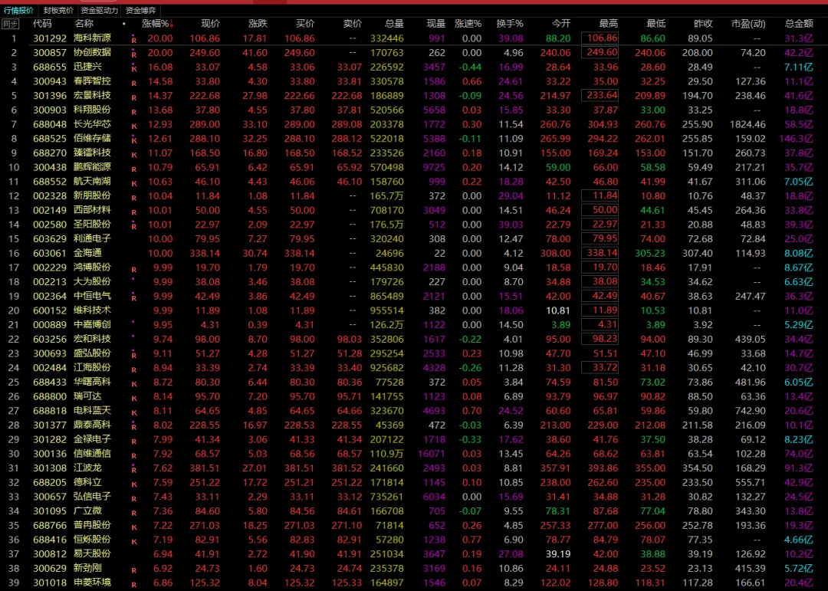
Task: Click the R marker beside 西部材料
Action: [x=134, y=212]
